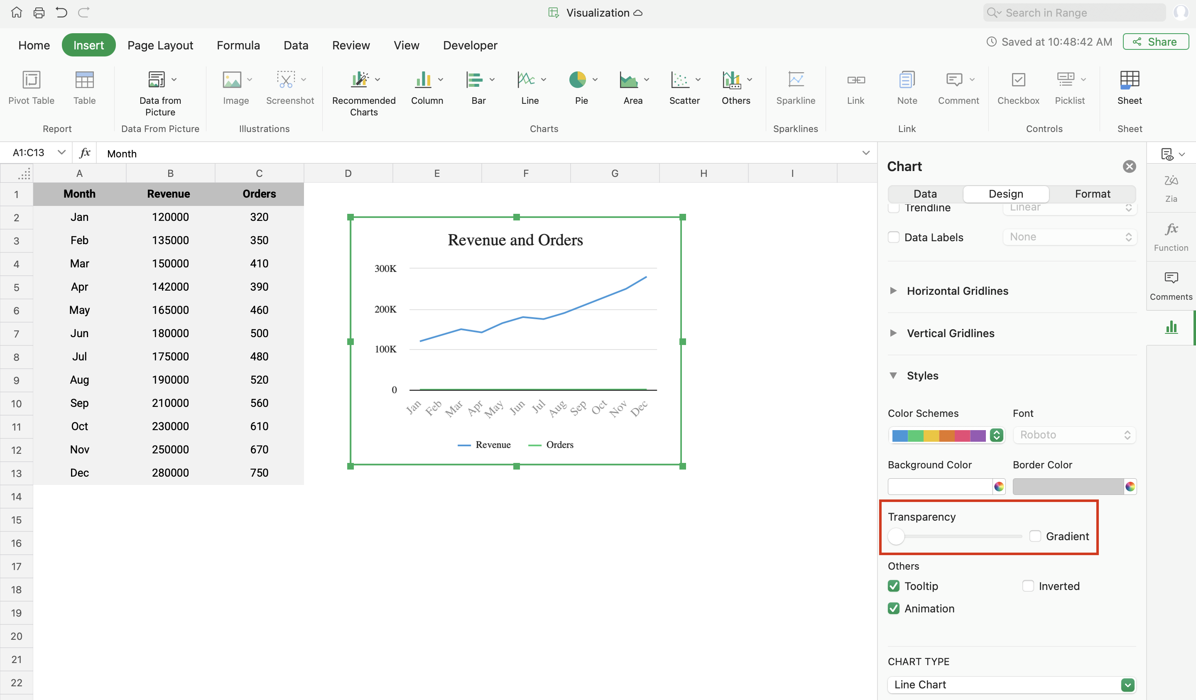Click the print icon in title bar
Image resolution: width=1196 pixels, height=700 pixels.
pos(39,13)
